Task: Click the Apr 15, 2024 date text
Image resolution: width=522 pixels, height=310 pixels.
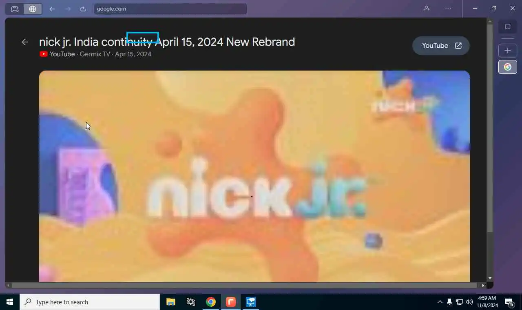Action: (x=133, y=54)
